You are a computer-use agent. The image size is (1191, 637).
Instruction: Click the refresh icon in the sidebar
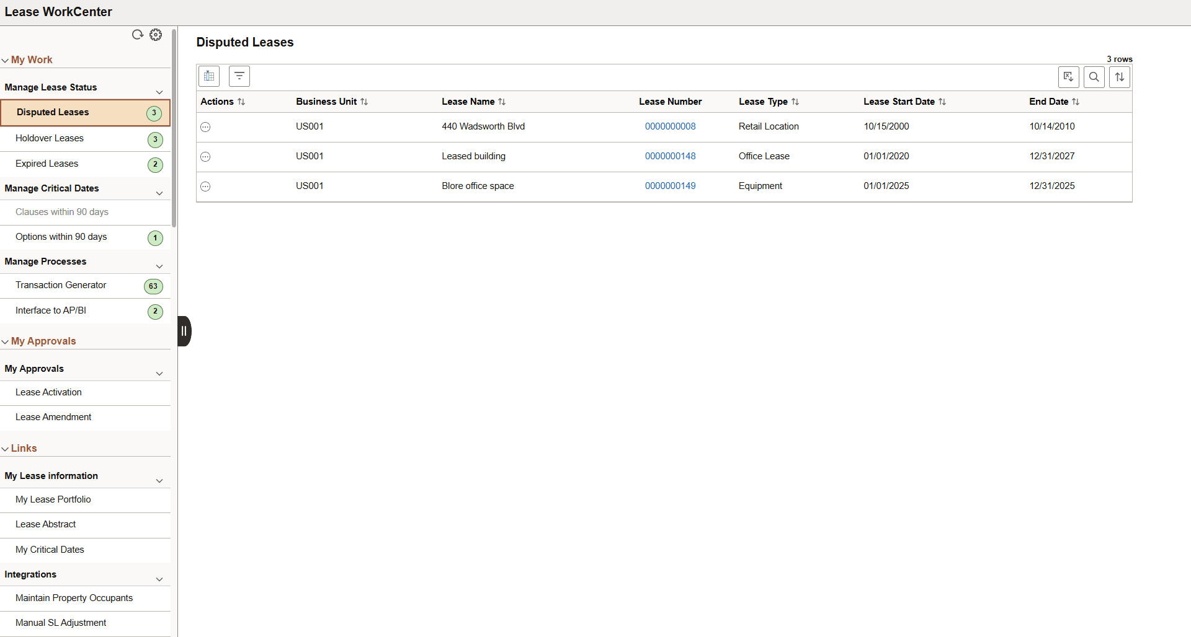click(x=137, y=35)
